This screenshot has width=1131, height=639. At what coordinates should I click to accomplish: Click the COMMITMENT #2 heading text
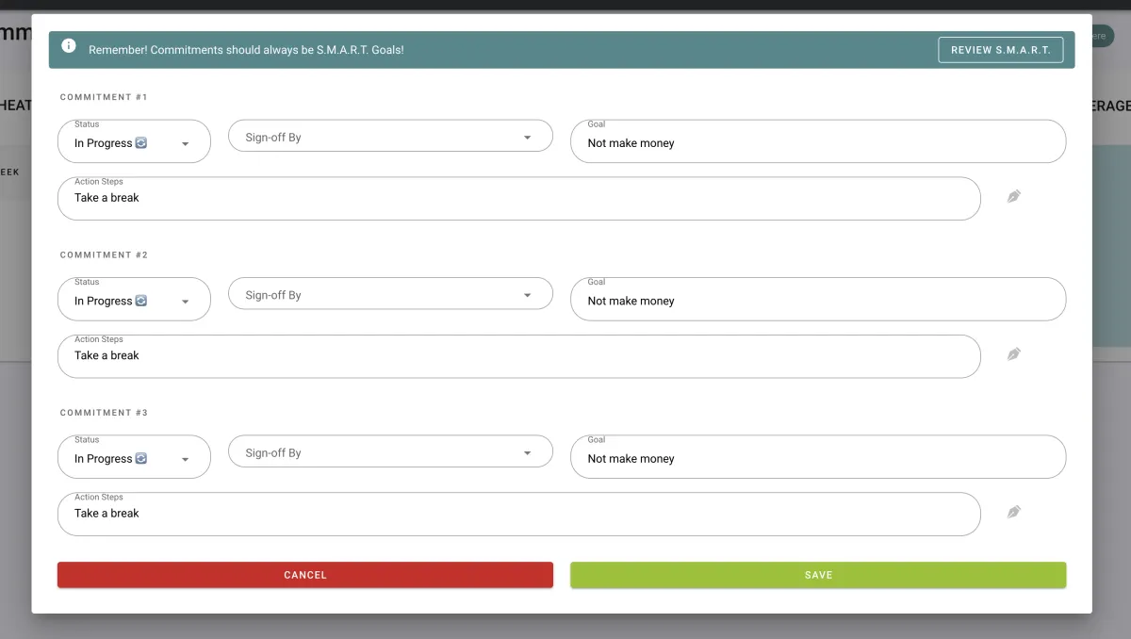[x=104, y=254]
